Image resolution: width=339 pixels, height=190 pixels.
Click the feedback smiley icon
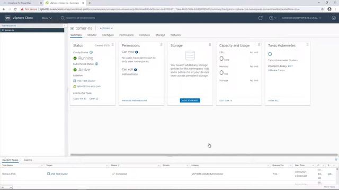point(334,18)
